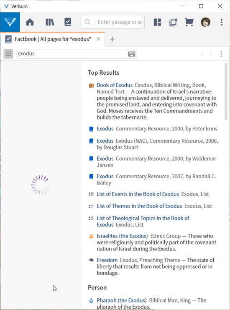Go to the Home dashboard
Image resolution: width=230 pixels, height=310 pixels.
(30, 22)
